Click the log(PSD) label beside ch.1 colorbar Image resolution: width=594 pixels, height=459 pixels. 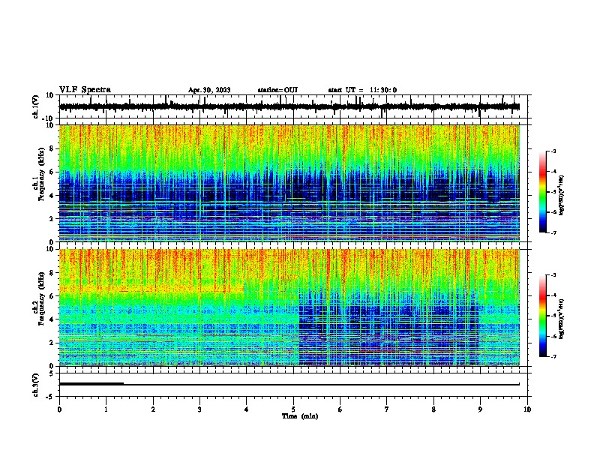[561, 195]
